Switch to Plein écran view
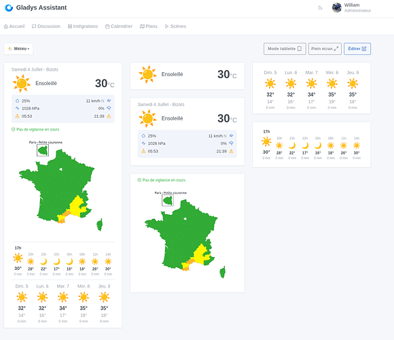The height and width of the screenshot is (340, 394). (x=325, y=49)
